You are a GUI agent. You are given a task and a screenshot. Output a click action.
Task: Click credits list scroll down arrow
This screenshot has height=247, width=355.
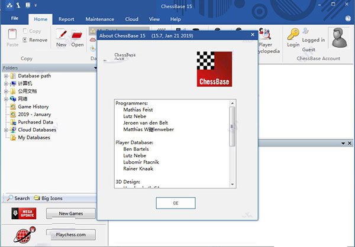tap(233, 184)
